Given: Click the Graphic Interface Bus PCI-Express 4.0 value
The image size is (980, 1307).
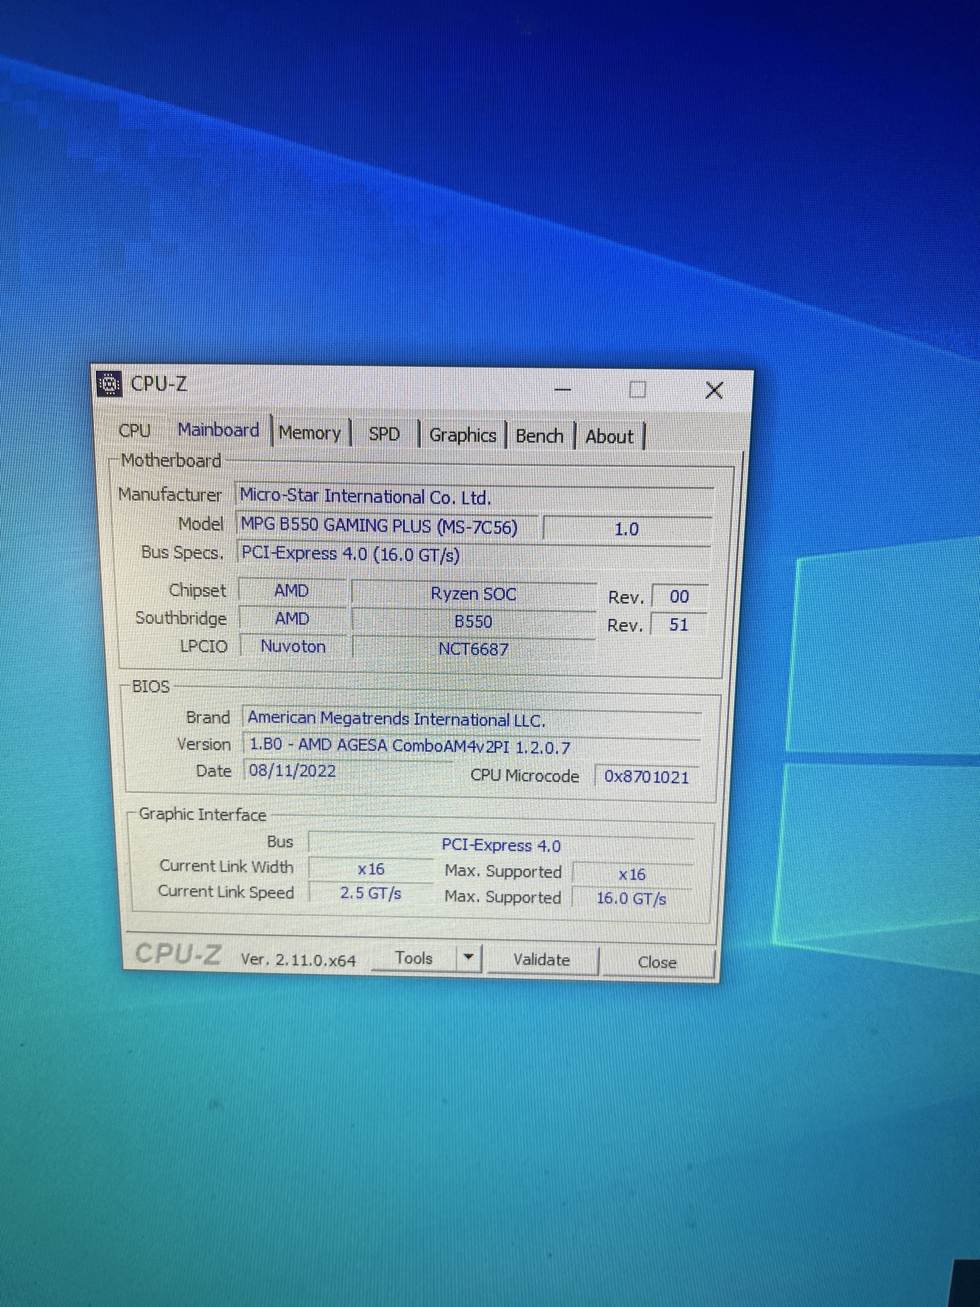Looking at the screenshot, I should [501, 845].
